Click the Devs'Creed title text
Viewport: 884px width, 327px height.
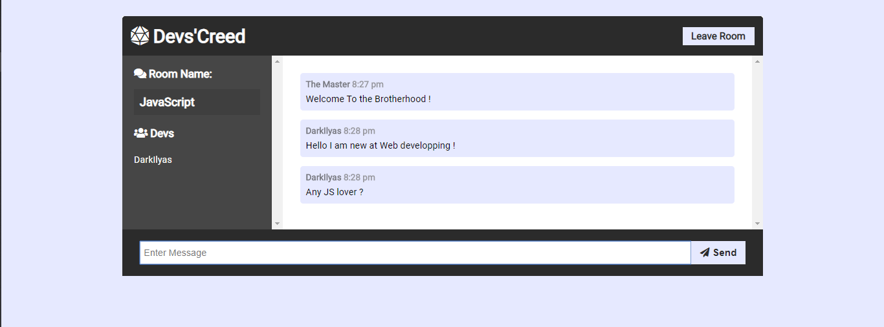tap(199, 36)
